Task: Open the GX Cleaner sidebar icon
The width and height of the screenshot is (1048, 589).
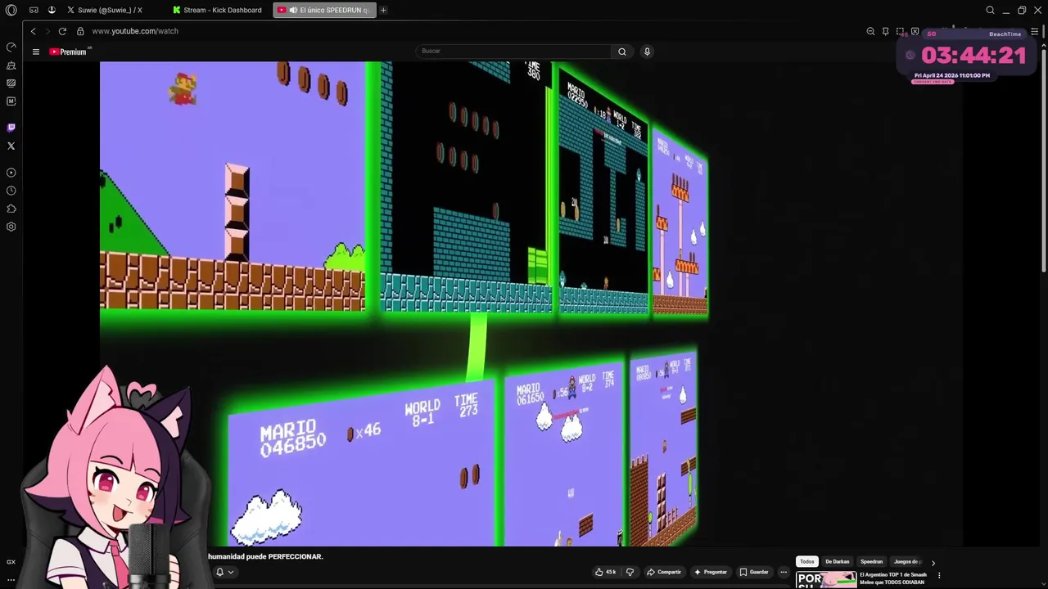Action: point(11,65)
